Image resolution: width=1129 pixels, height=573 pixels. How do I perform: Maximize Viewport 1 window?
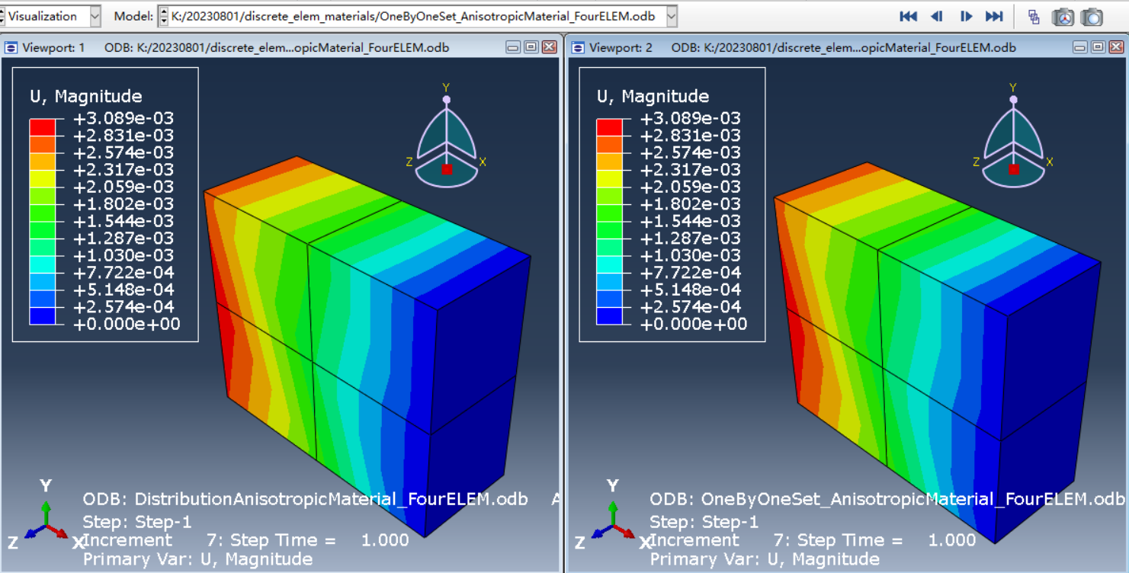(531, 47)
